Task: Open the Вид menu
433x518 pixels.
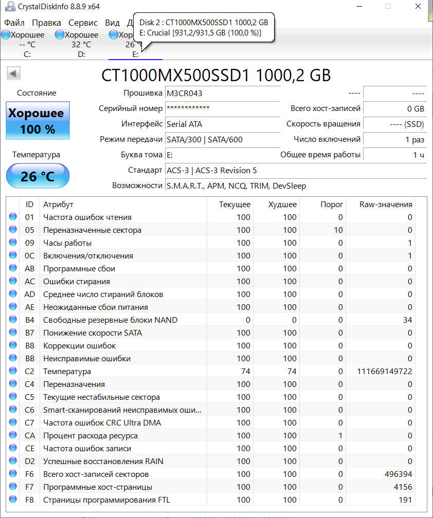Action: (x=112, y=23)
